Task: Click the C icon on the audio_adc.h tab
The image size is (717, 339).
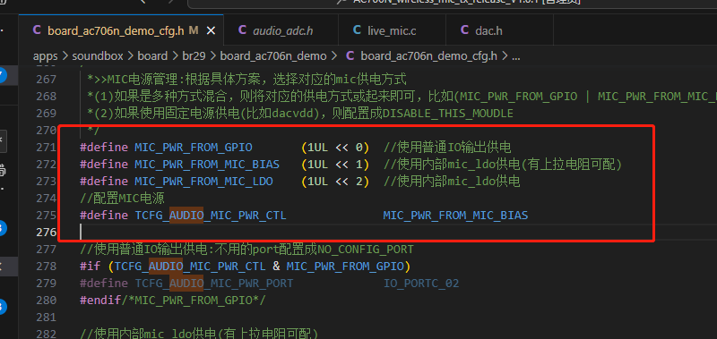Action: pos(242,30)
